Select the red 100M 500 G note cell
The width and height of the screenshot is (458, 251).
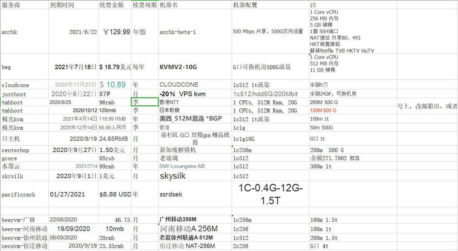(353, 110)
